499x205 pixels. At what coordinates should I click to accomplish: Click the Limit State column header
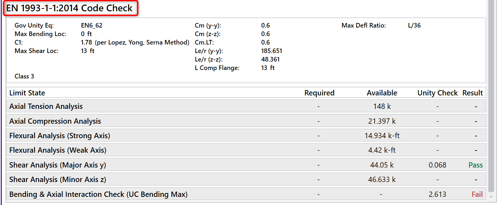(27, 93)
